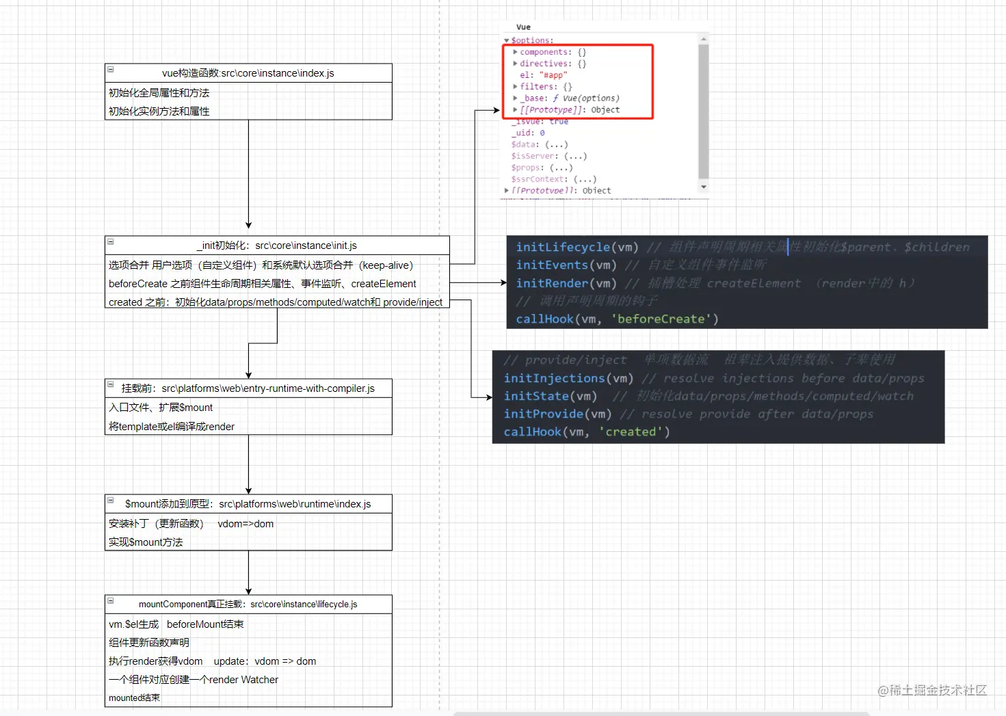Click the scrollbar down arrow in Vue panel
The image size is (1006, 716).
click(x=703, y=187)
